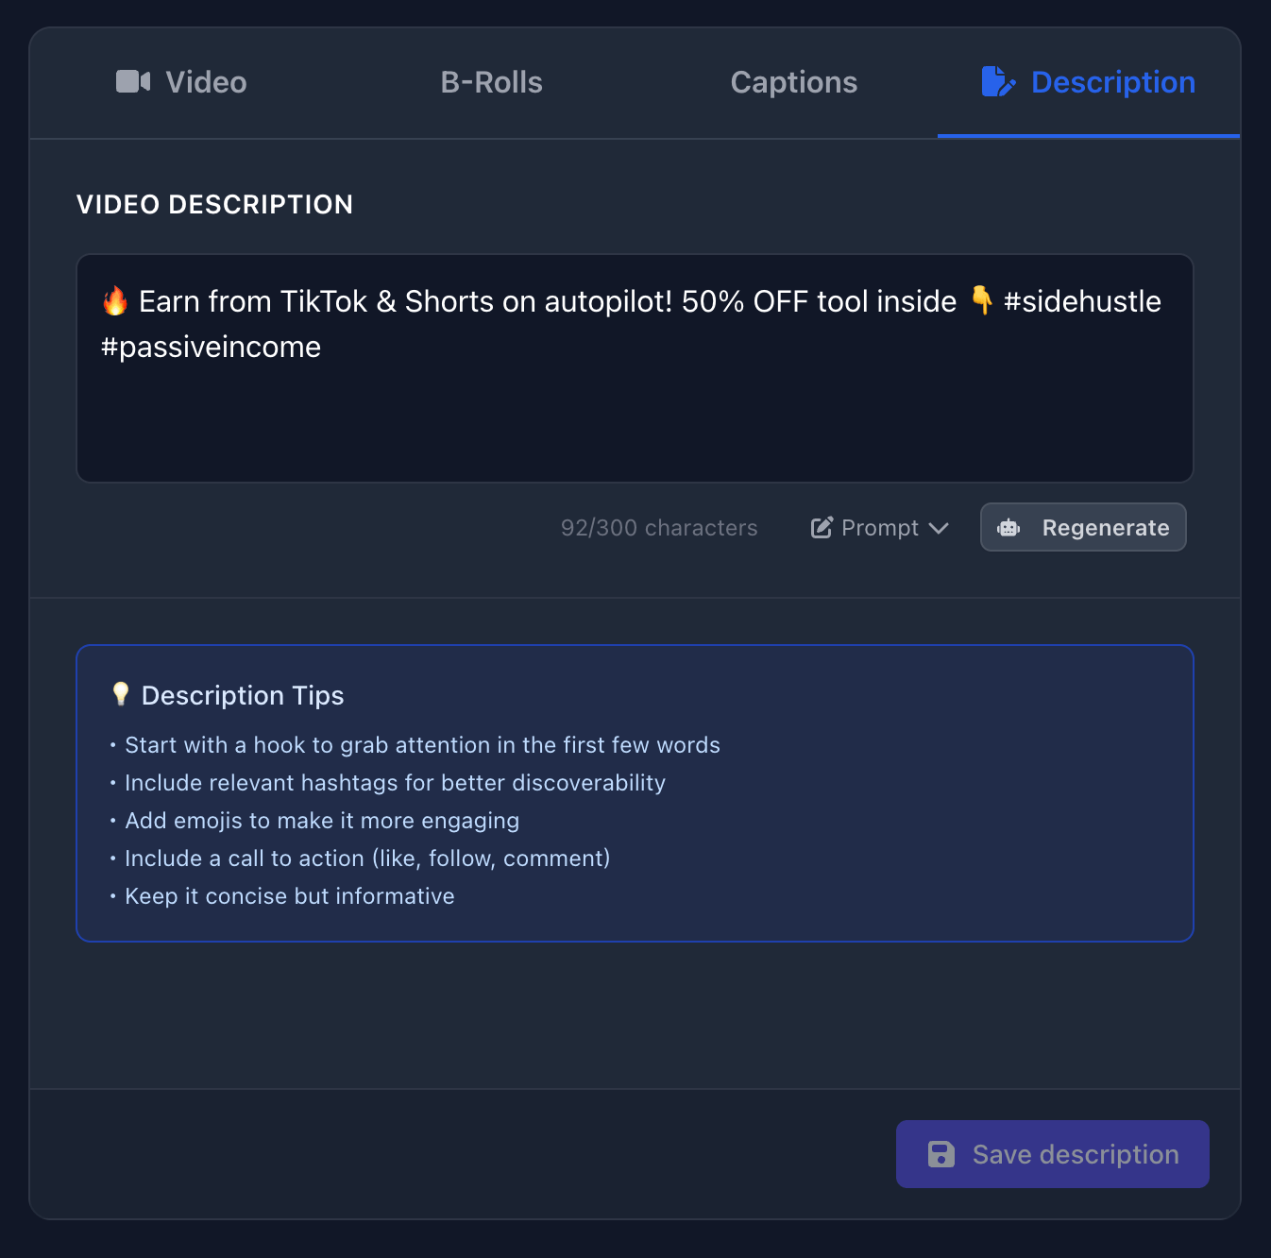Click the 92/300 characters counter
The width and height of the screenshot is (1271, 1258).
coord(659,528)
